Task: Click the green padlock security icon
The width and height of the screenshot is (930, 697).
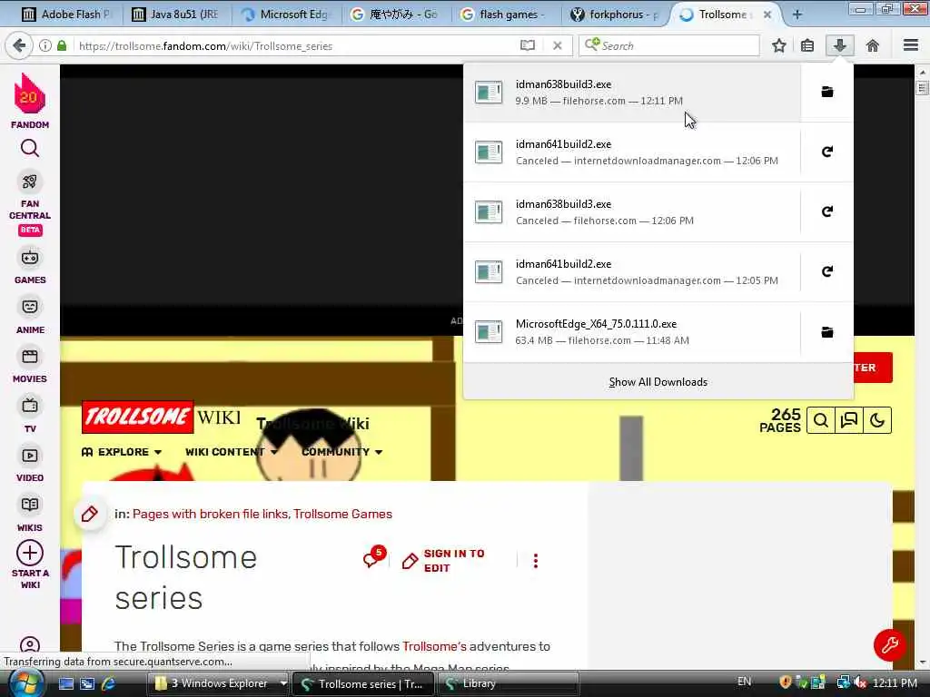Action: pyautogui.click(x=62, y=45)
